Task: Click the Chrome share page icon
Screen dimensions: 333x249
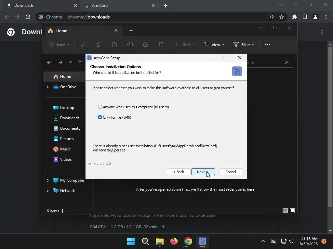Action: pos(271,17)
